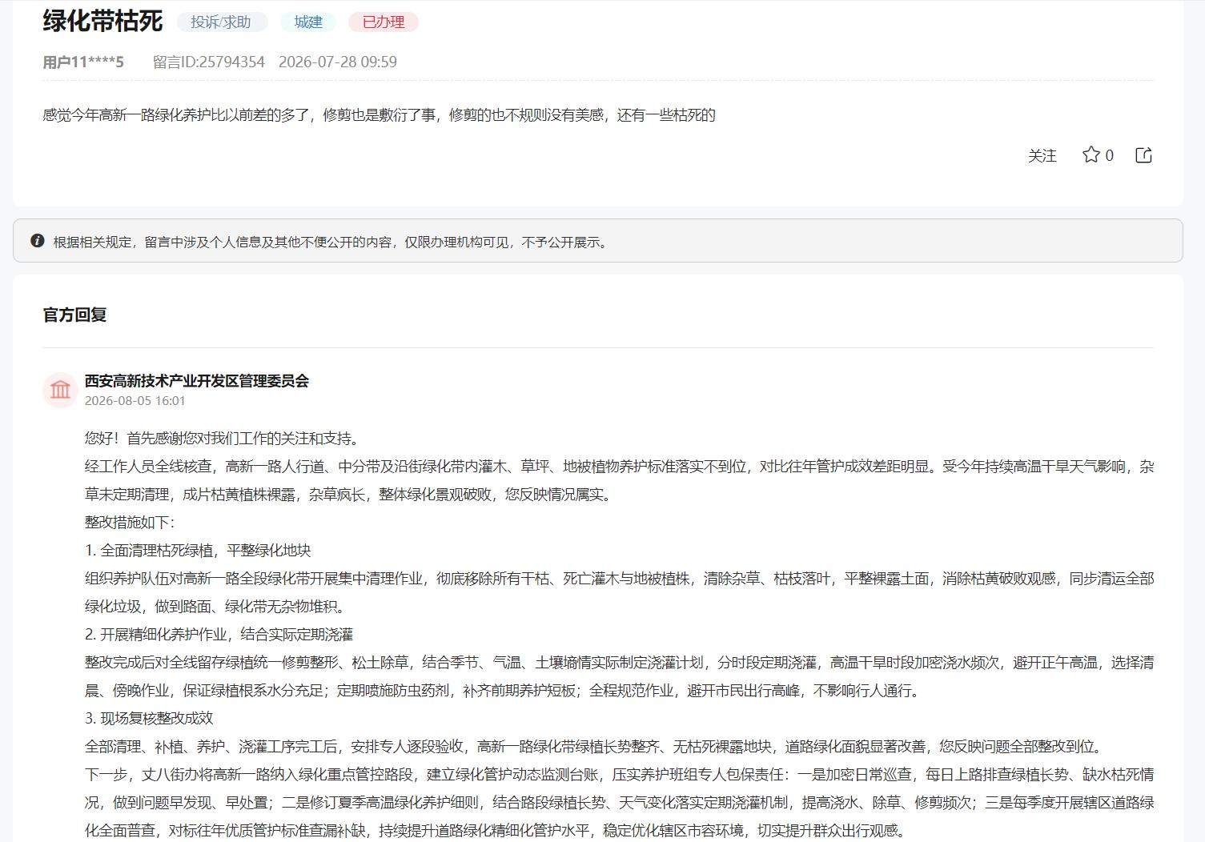1205x842 pixels.
Task: Click the info icon in the notice bar
Action: (38, 240)
